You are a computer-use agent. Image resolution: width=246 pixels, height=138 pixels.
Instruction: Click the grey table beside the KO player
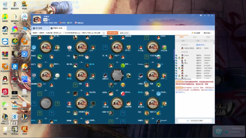117,75
